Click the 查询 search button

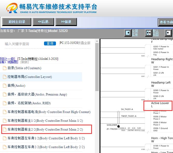click(50, 43)
